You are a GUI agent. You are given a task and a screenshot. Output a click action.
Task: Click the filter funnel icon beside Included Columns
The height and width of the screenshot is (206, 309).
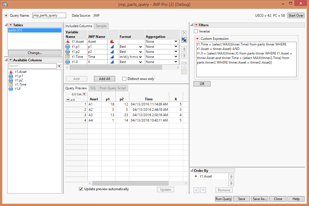(184, 64)
